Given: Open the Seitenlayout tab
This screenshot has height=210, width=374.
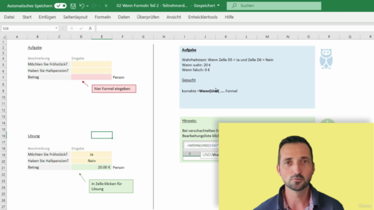Looking at the screenshot, I should (75, 17).
